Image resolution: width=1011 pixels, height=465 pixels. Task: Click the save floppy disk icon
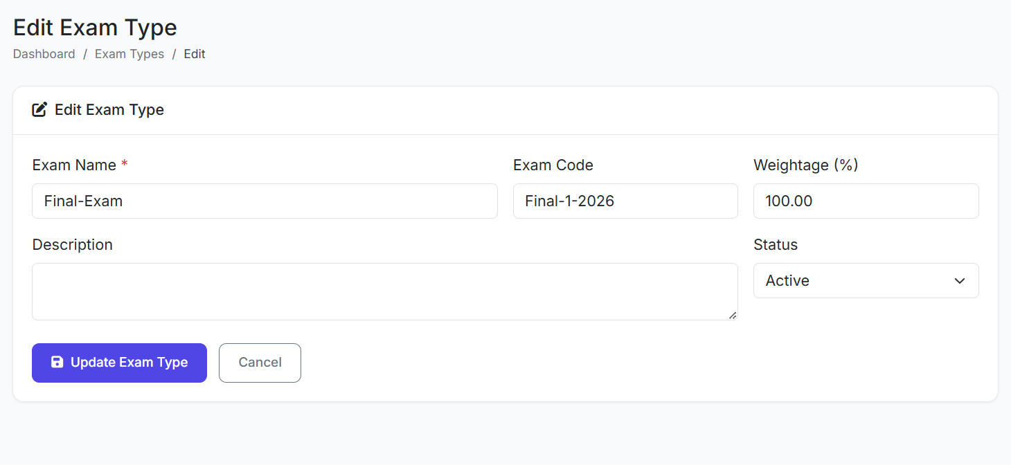57,362
